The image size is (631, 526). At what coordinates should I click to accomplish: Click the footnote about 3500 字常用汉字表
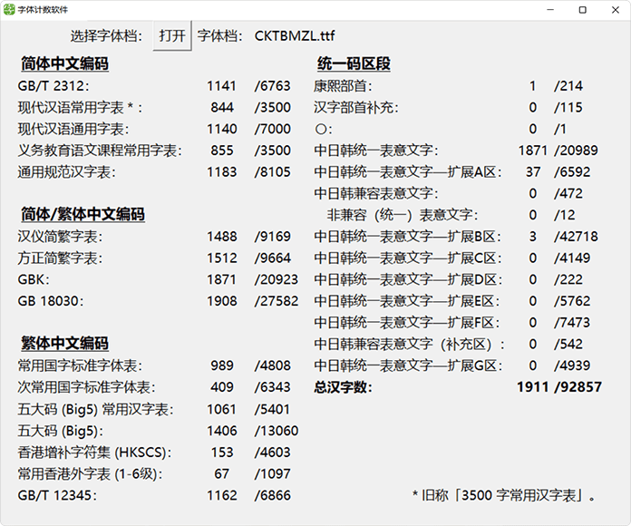[505, 495]
